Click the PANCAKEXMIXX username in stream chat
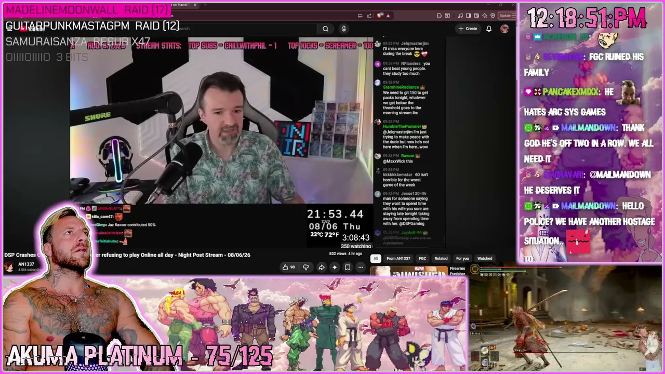This screenshot has height=374, width=665. (x=571, y=92)
